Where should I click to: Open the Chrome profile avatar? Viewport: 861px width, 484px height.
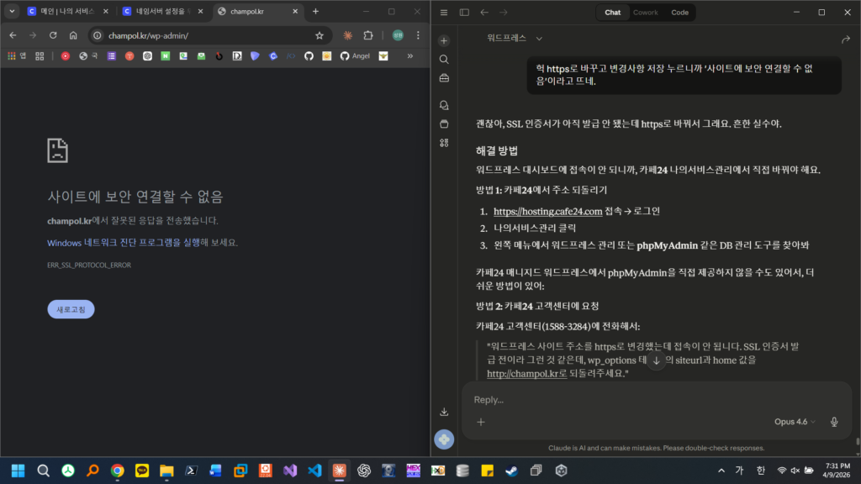pos(398,35)
